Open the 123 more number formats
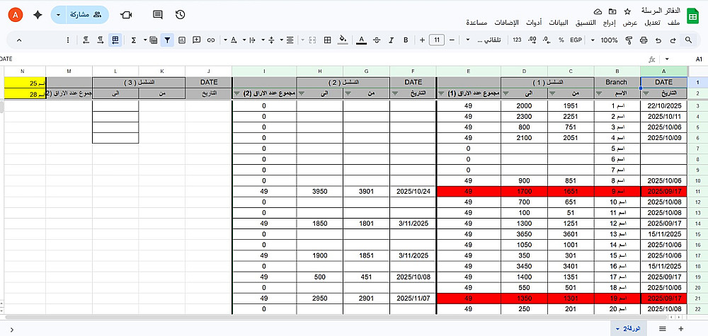The width and height of the screenshot is (708, 336). 517,40
